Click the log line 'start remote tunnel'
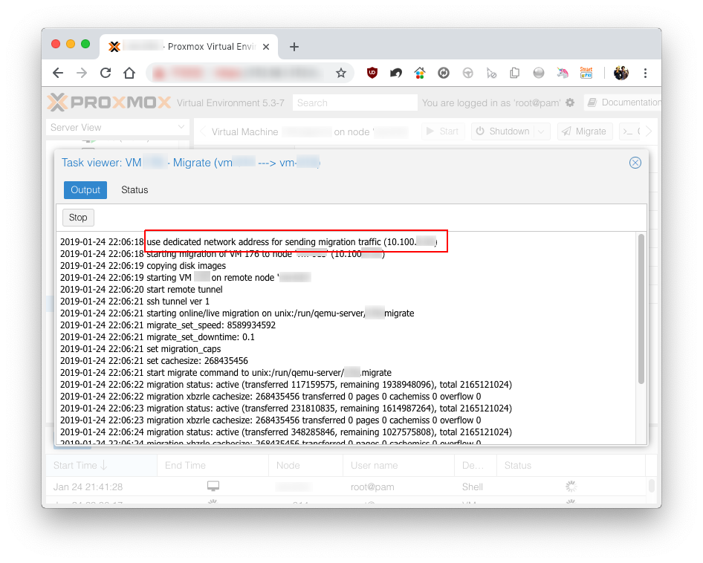The height and width of the screenshot is (563, 703). [184, 290]
